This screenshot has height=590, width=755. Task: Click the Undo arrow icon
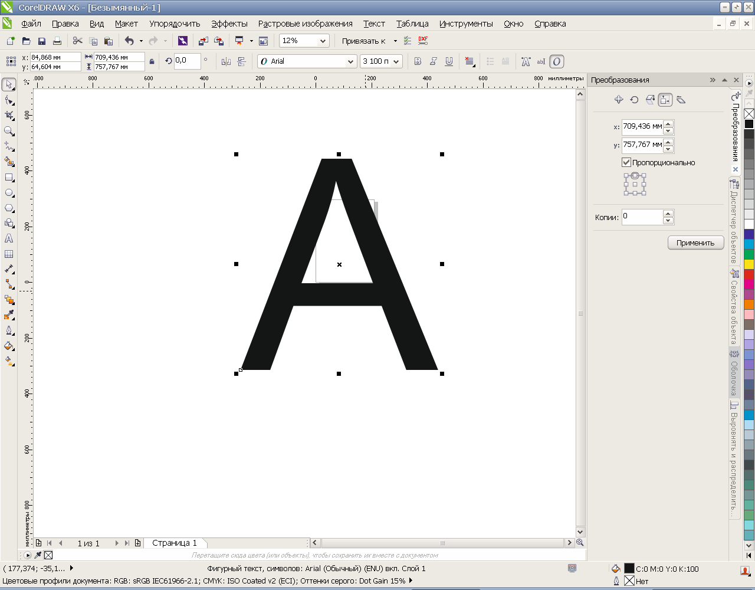click(129, 41)
